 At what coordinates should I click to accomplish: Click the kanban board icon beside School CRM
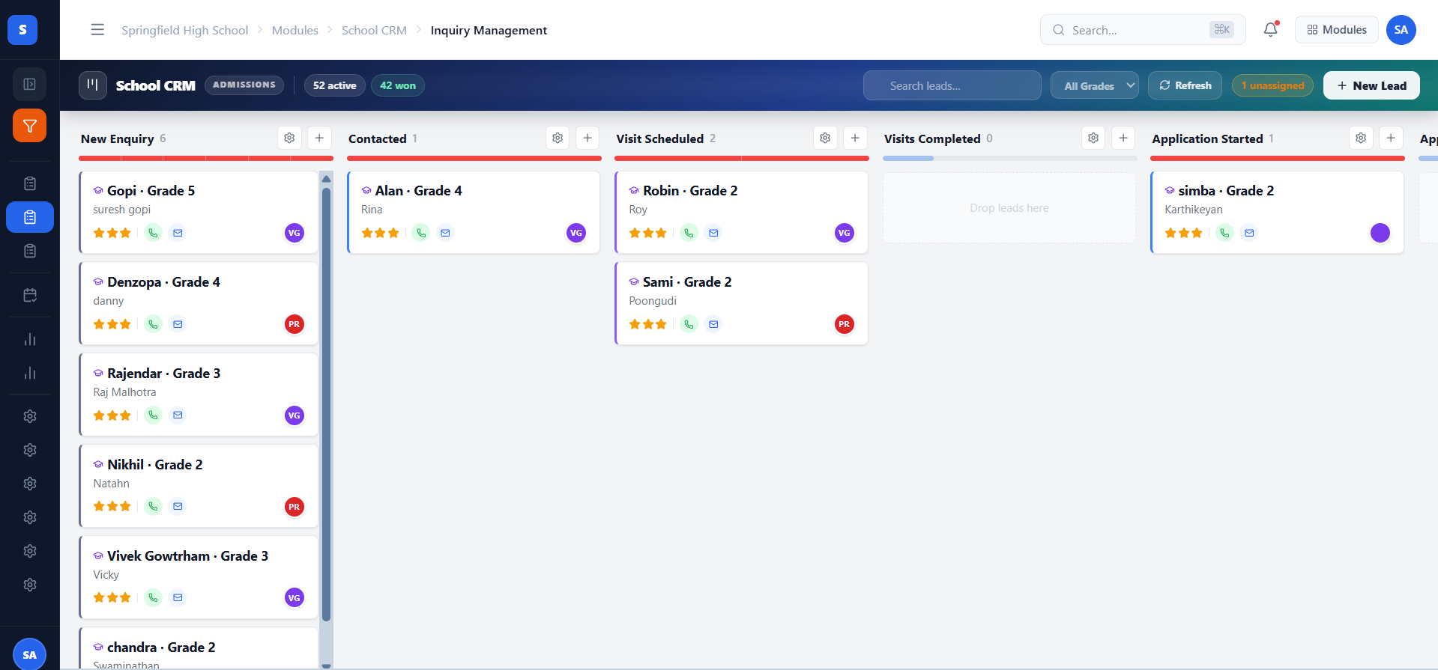92,85
